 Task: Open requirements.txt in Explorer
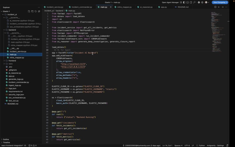point(15,91)
